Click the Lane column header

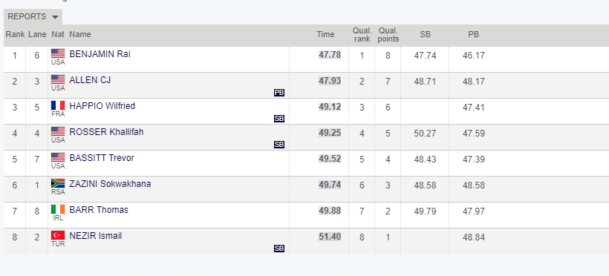[x=37, y=34]
